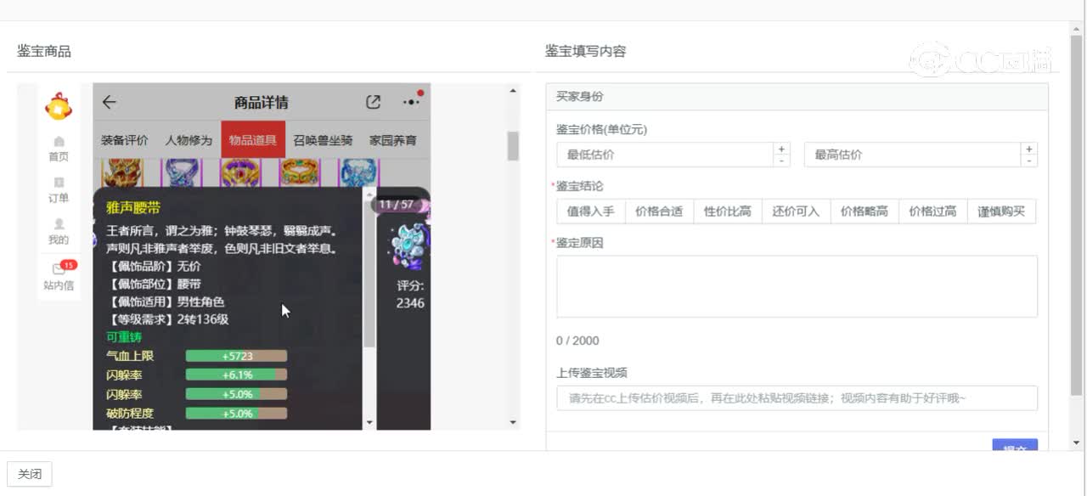Open 订单 in the left sidebar

tap(59, 190)
